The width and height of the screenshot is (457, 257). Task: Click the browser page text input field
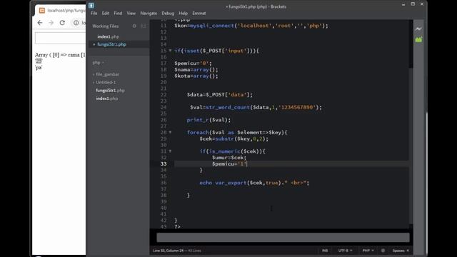pyautogui.click(x=60, y=38)
